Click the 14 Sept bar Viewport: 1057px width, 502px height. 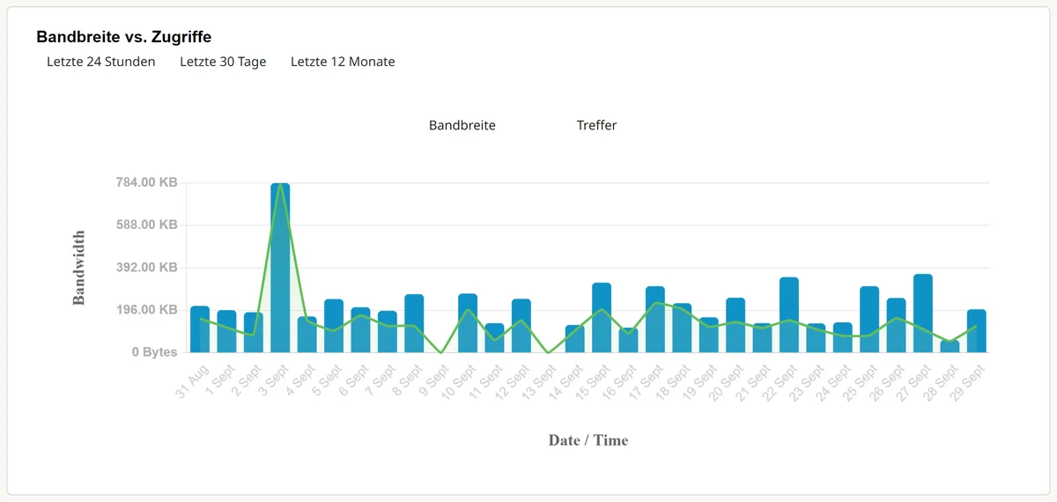pyautogui.click(x=575, y=339)
